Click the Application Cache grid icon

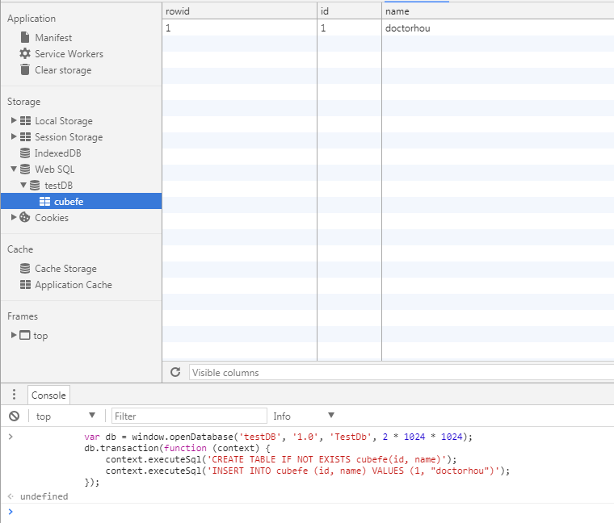click(x=26, y=284)
